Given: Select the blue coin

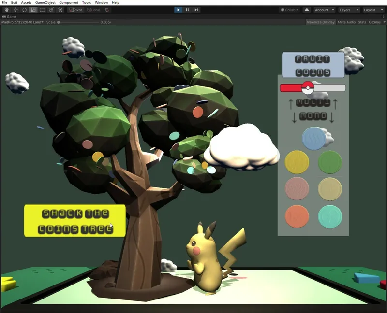Looking at the screenshot, I should [x=314, y=139].
